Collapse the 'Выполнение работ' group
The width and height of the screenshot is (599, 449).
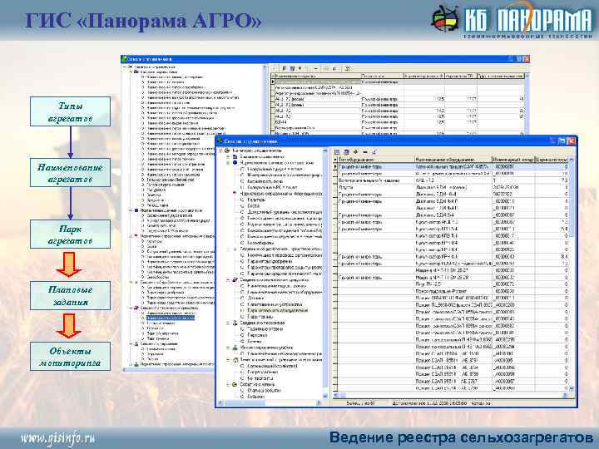229,348
